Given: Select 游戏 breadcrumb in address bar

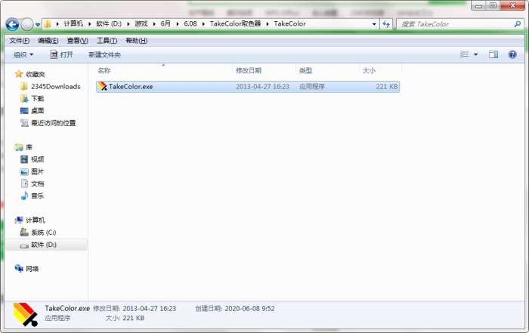Looking at the screenshot, I should point(141,23).
